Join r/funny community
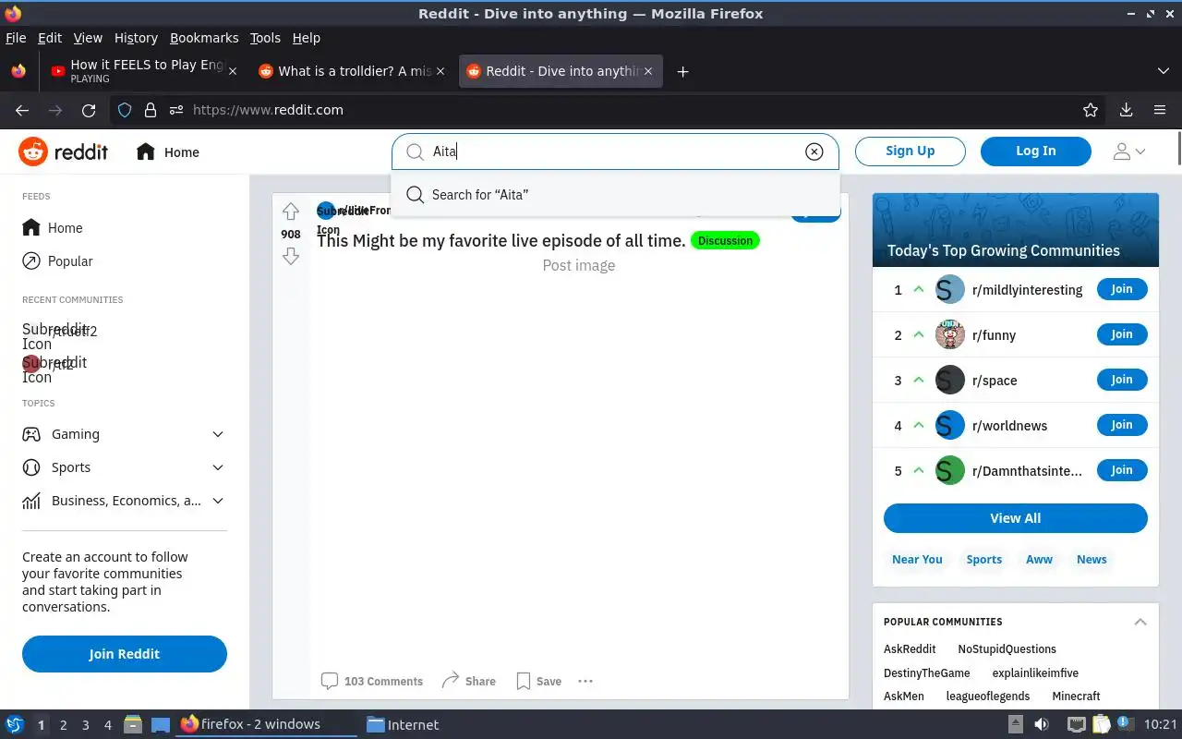This screenshot has height=739, width=1182. (1122, 334)
